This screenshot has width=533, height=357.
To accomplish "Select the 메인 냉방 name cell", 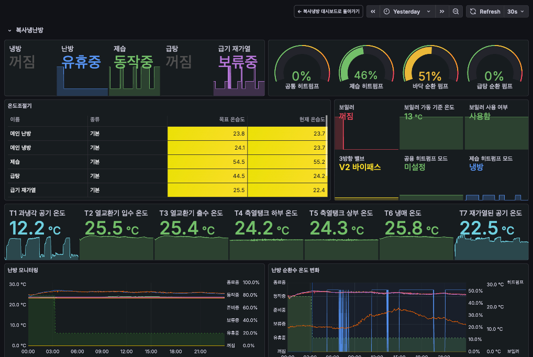I will tap(21, 148).
